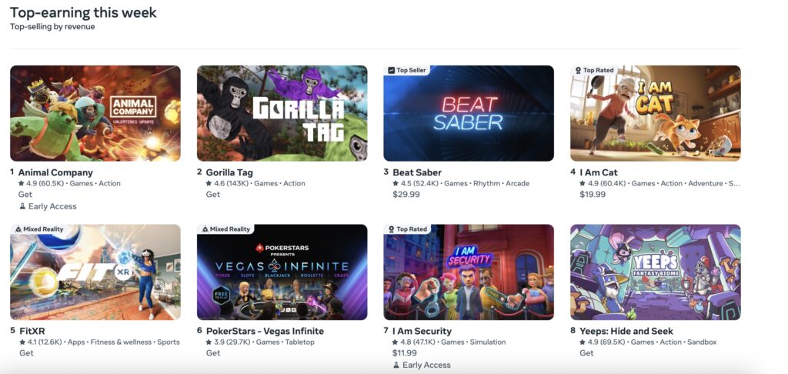Open the Gorilla Tag cover image
This screenshot has height=374, width=788.
pyautogui.click(x=282, y=113)
